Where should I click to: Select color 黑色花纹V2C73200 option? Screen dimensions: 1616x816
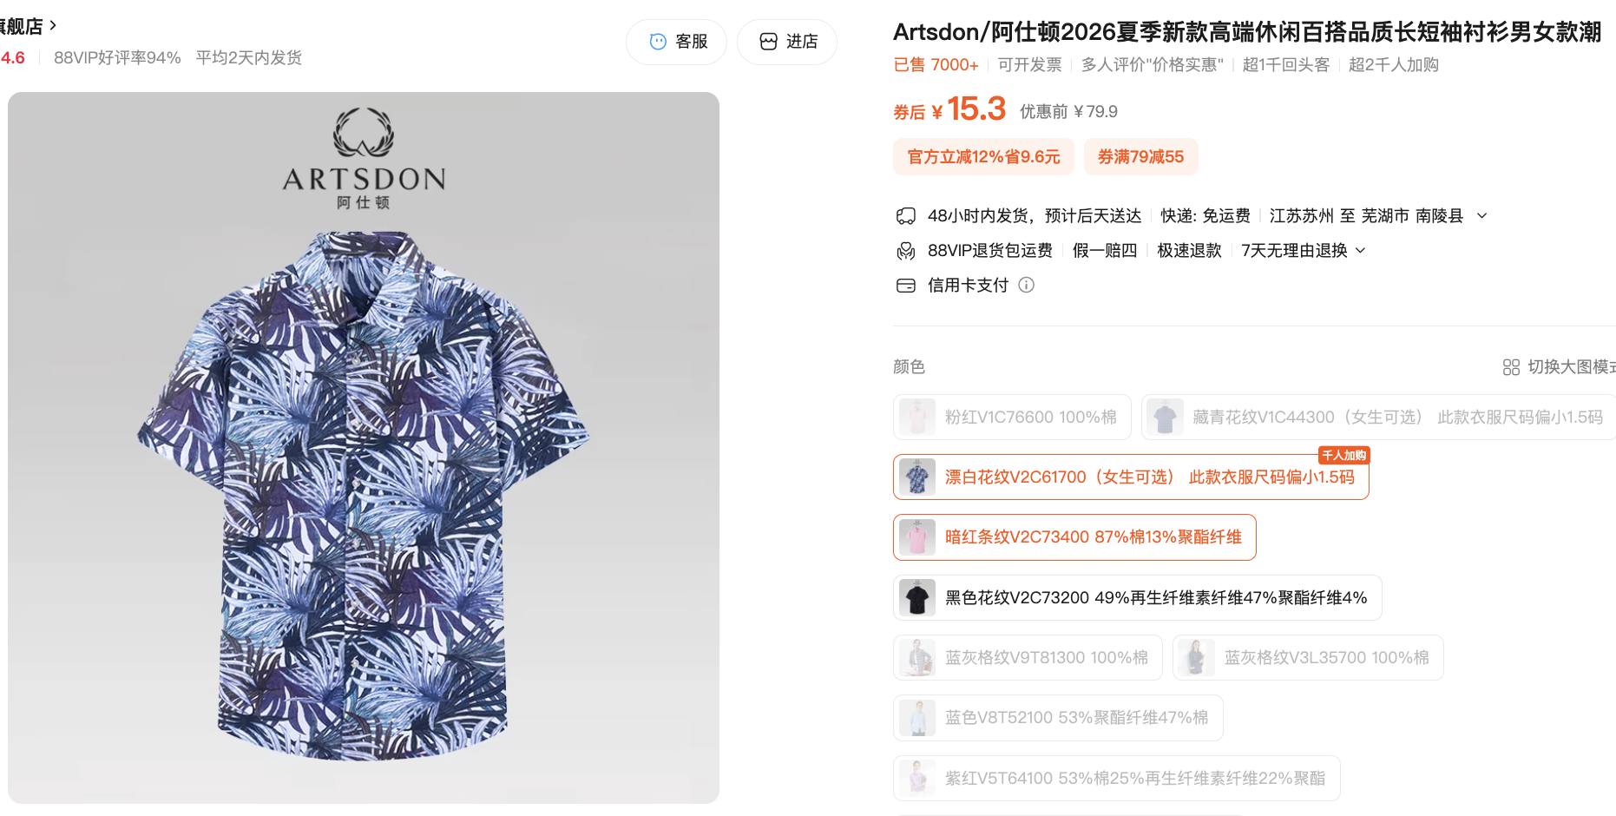pos(1137,597)
